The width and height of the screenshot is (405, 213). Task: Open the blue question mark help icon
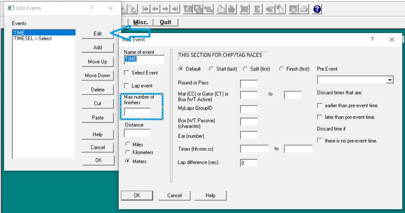[x=317, y=9]
